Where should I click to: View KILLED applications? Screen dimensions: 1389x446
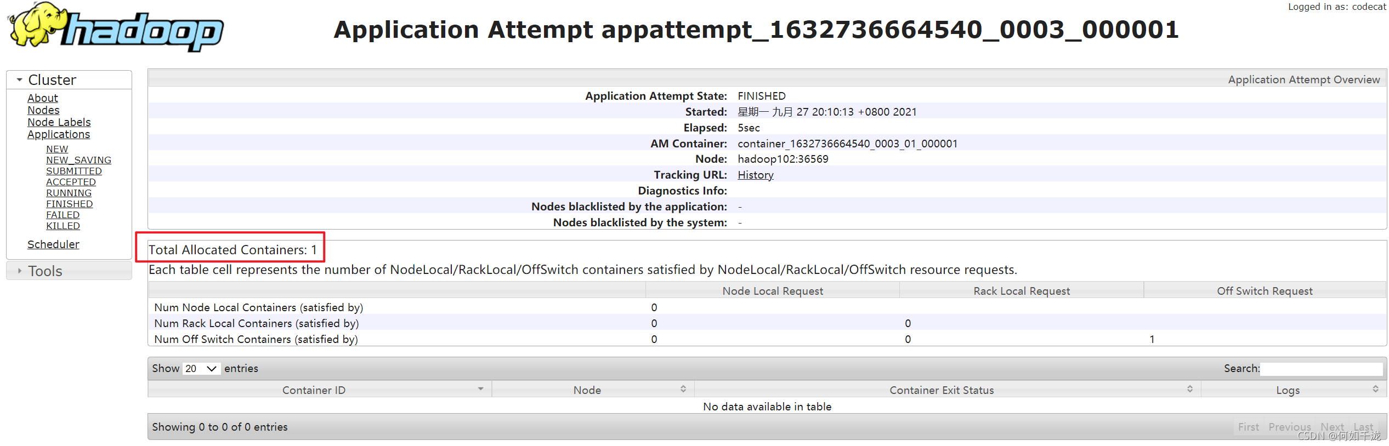(x=63, y=226)
